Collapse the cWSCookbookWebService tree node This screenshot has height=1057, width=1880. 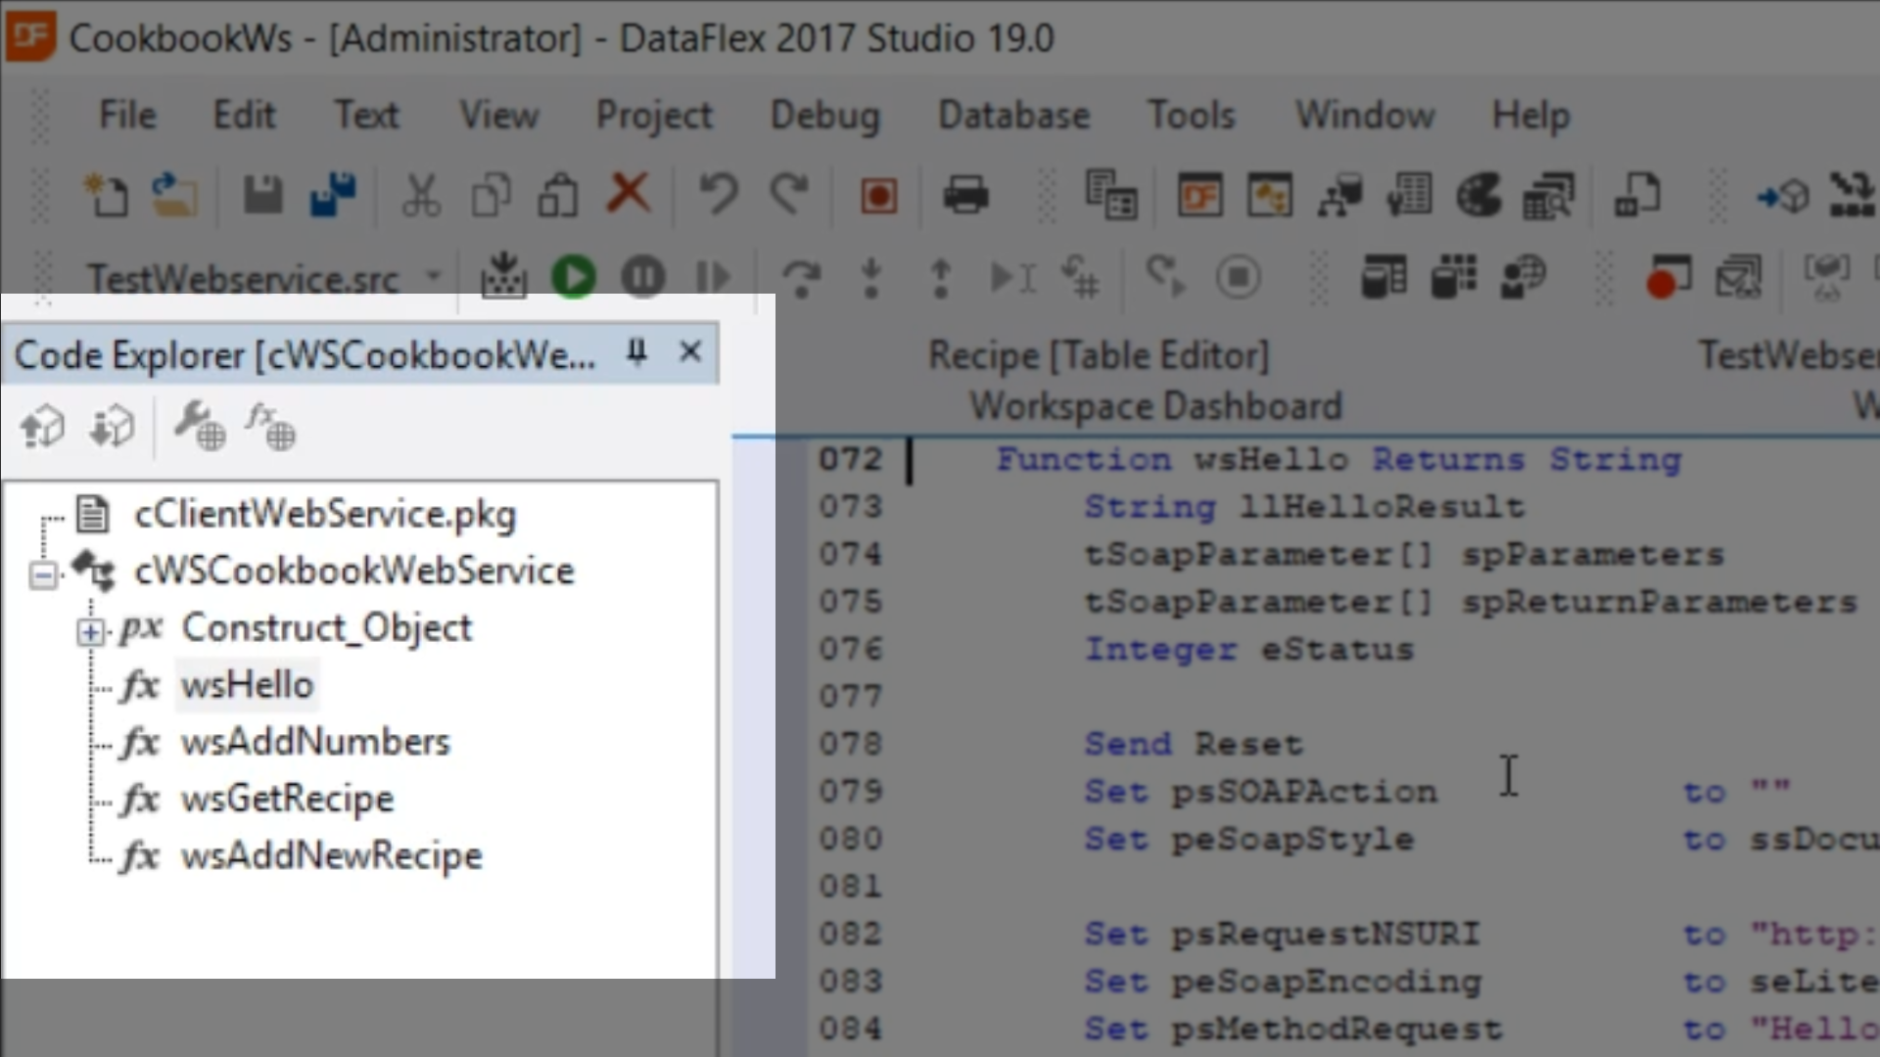coord(43,574)
